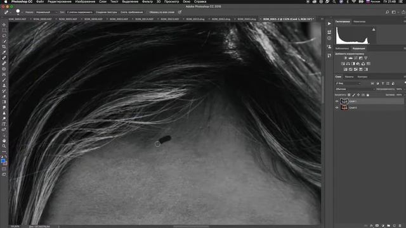Add an Invert adjustment
The width and height of the screenshot is (406, 228).
(345, 69)
